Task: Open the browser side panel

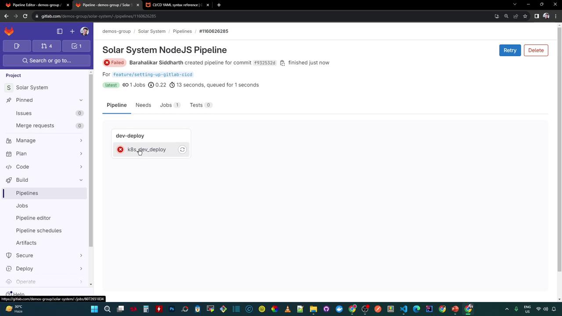Action: click(x=537, y=16)
